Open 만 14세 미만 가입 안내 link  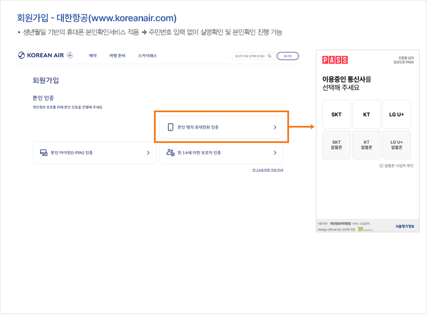pyautogui.click(x=268, y=170)
